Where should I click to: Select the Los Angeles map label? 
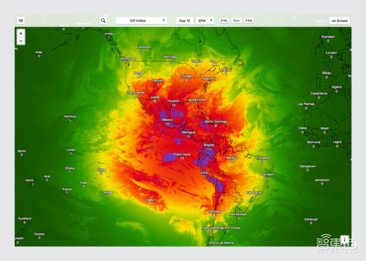[135, 93]
